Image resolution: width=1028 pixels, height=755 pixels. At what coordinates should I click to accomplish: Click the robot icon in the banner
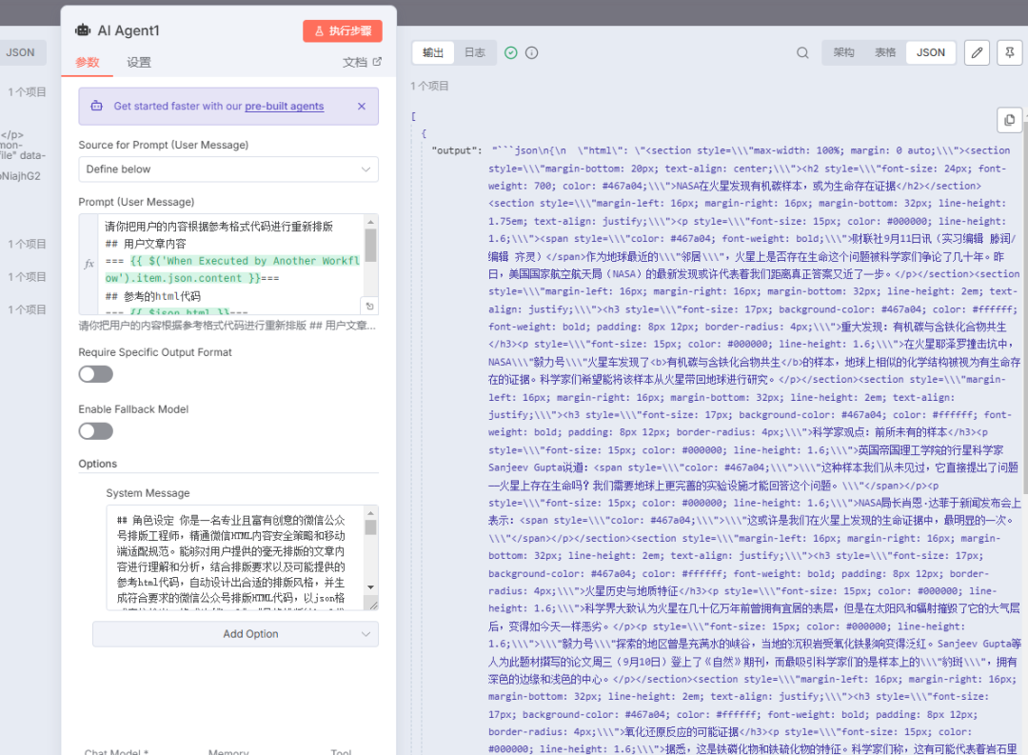tap(96, 106)
